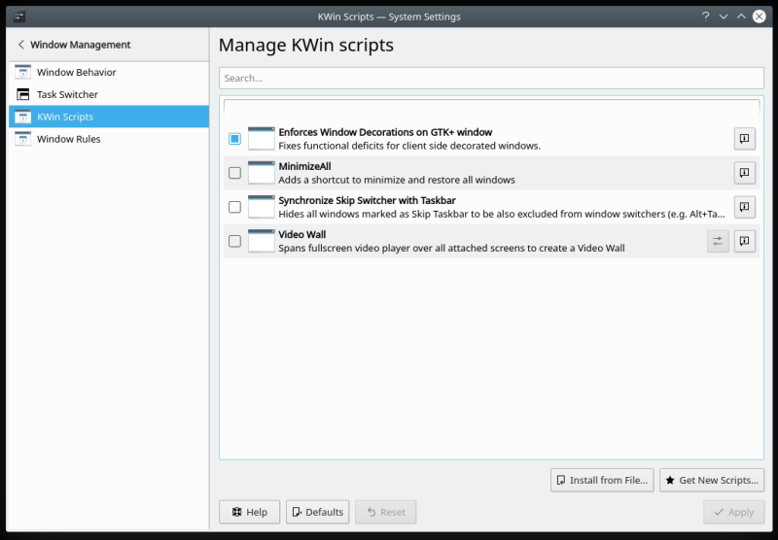This screenshot has width=778, height=540.
Task: Show about info for Video Wall script
Action: [744, 241]
